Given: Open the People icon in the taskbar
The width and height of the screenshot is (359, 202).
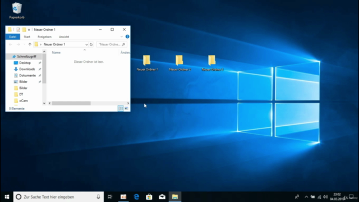Looking at the screenshot, I should [297, 197].
